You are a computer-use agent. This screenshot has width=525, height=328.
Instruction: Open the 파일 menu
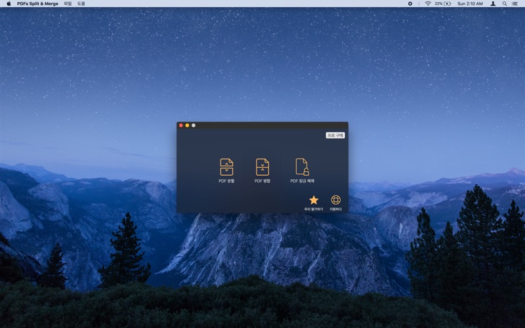coord(68,4)
